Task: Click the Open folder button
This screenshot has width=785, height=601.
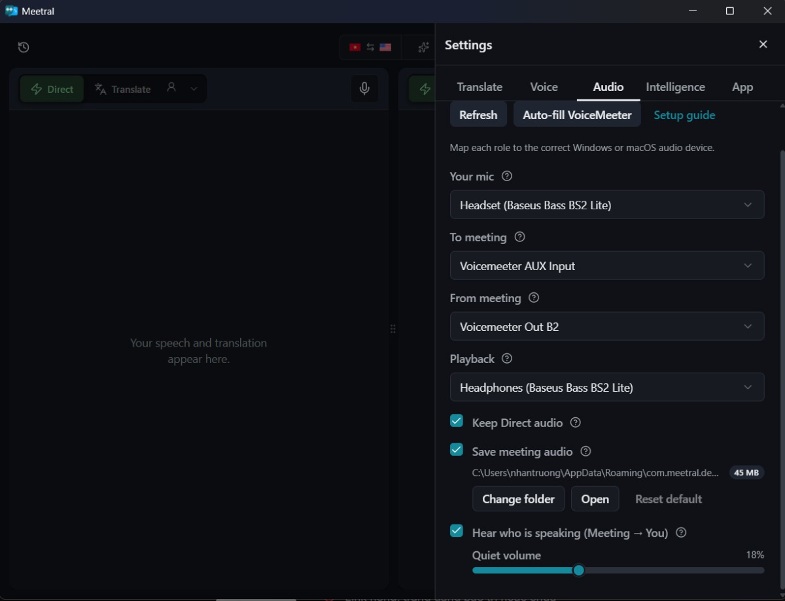Action: [x=595, y=499]
